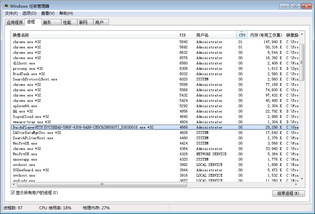315x214 pixels.
Task: Select the SogouCloud.exe *32 process
Action: [x=155, y=117]
